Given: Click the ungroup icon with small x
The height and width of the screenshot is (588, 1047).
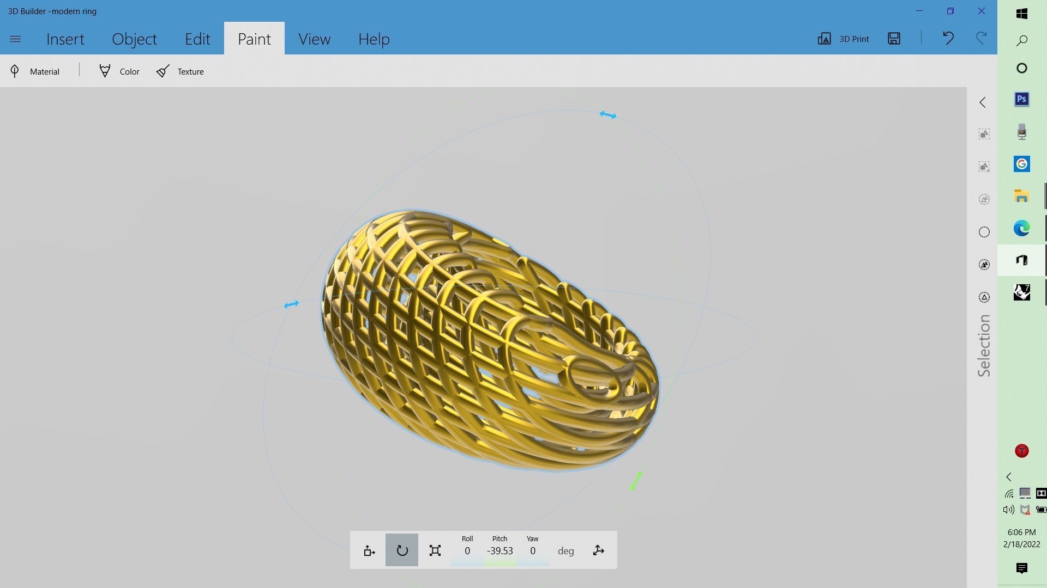Looking at the screenshot, I should [984, 167].
